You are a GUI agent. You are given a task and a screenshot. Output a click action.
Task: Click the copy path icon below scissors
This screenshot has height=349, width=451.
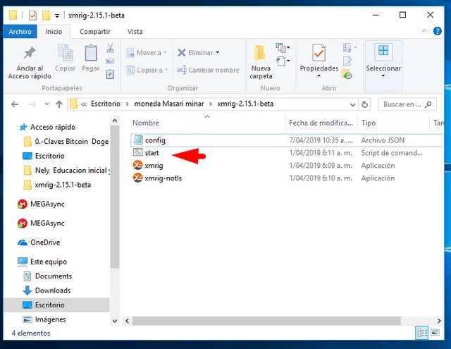[110, 61]
